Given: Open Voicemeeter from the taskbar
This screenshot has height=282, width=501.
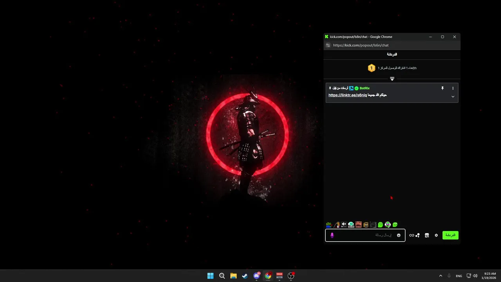Looking at the screenshot, I should pos(279,276).
